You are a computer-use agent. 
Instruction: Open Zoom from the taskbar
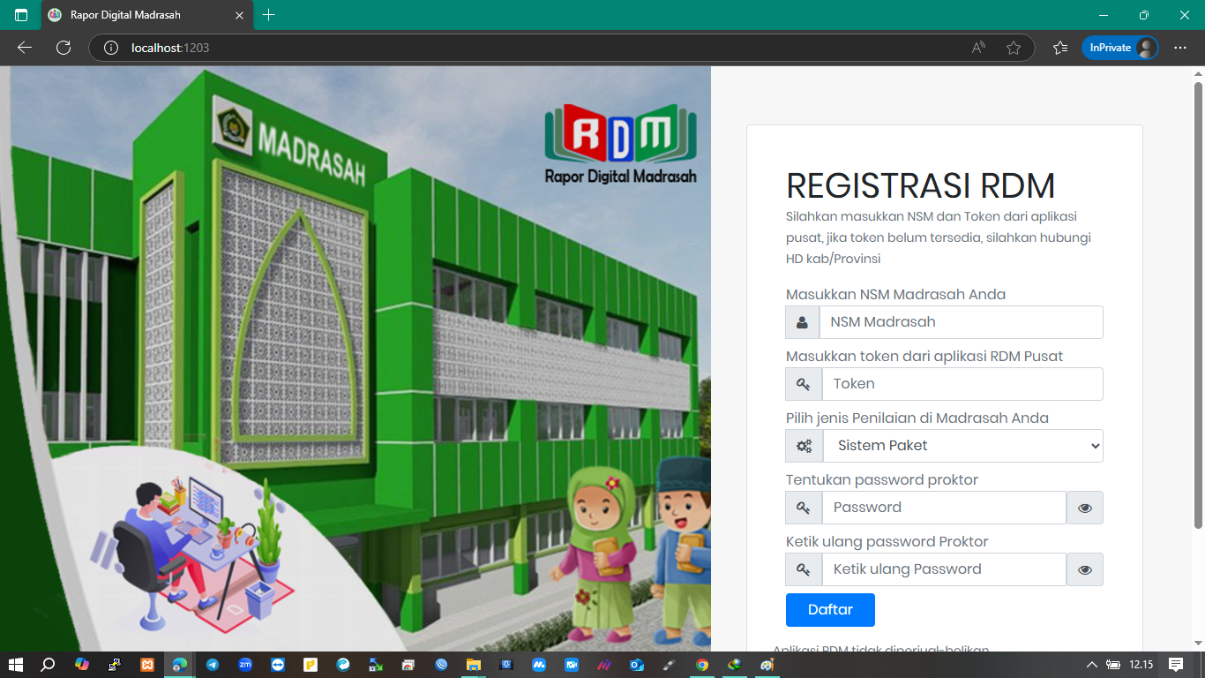[x=245, y=665]
